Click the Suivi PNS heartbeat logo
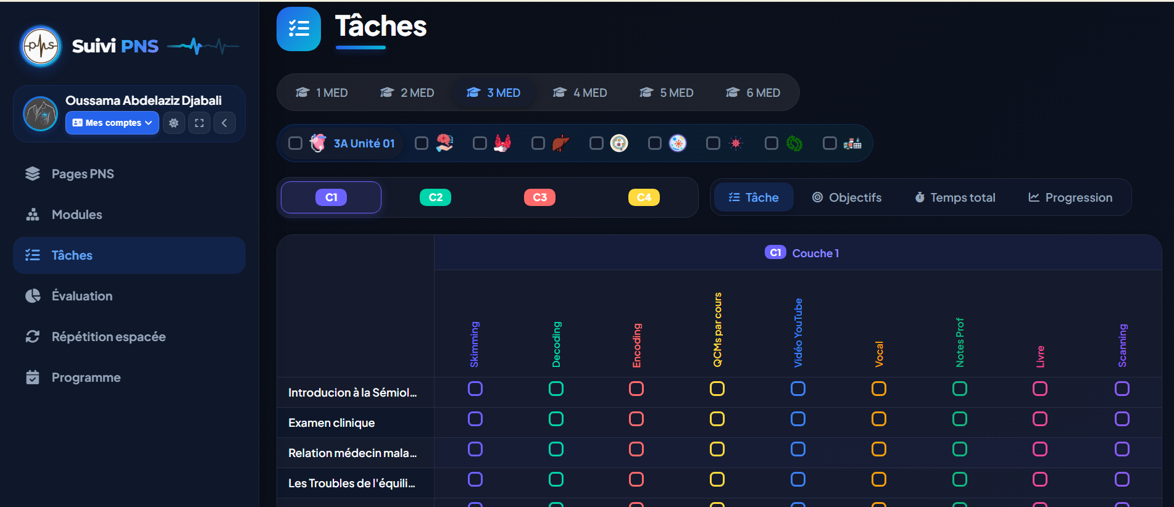The width and height of the screenshot is (1174, 507). coord(41,46)
